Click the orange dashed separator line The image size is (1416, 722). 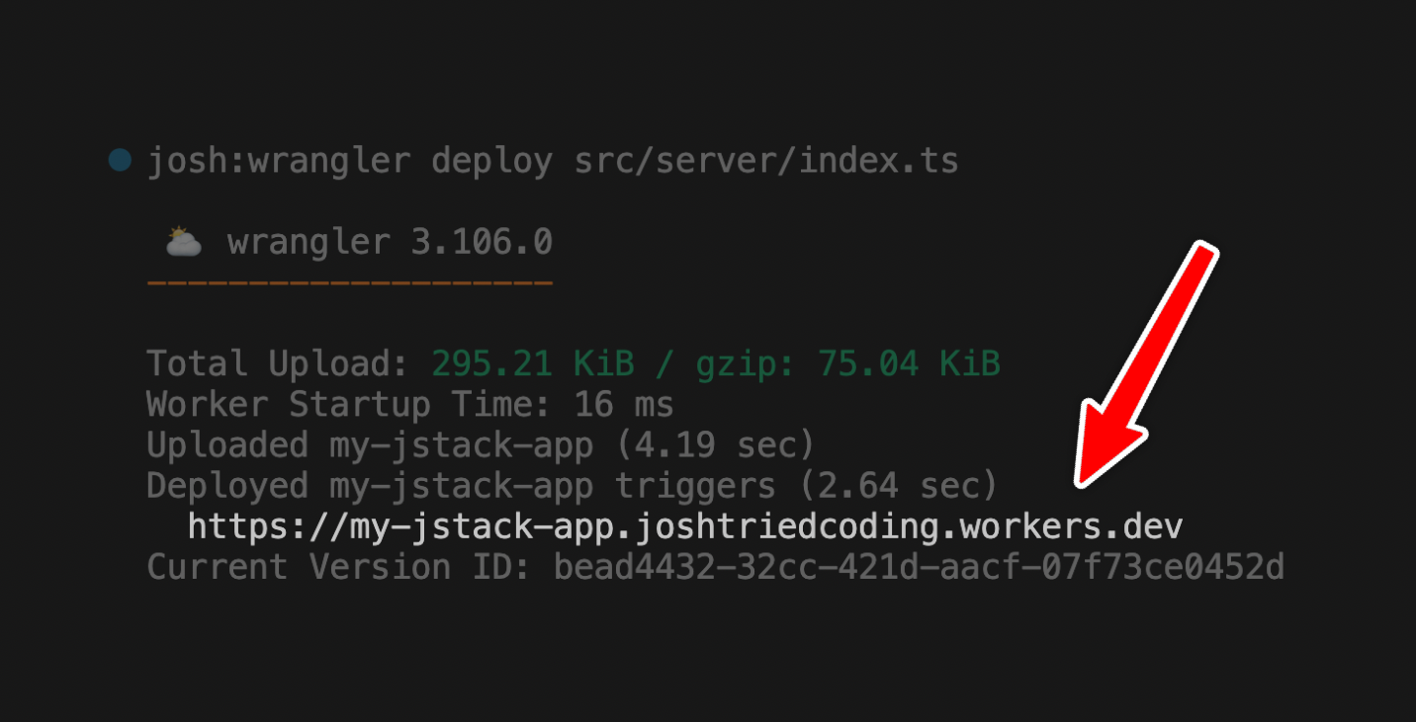pos(349,284)
